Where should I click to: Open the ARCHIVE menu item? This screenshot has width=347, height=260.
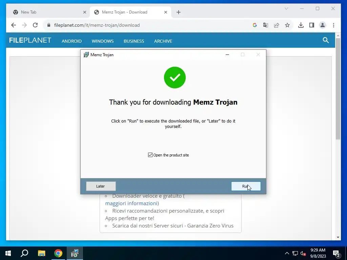[x=163, y=41]
